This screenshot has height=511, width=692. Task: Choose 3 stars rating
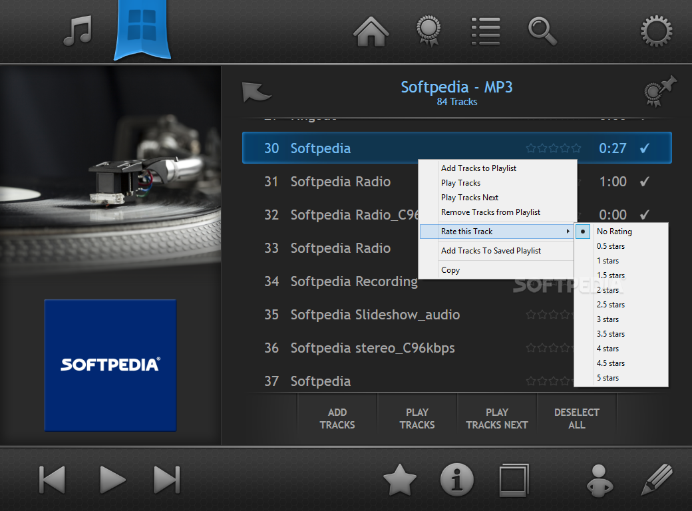(x=621, y=319)
